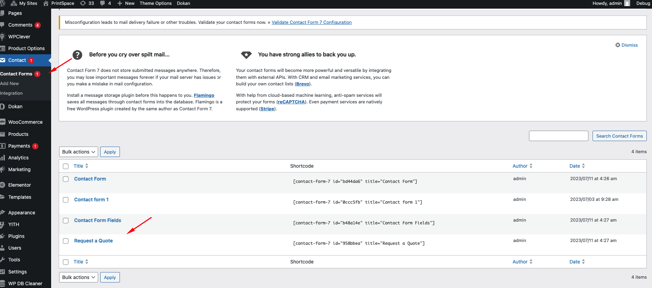Open the top Bulk actions dropdown
The height and width of the screenshot is (288, 652).
pyautogui.click(x=78, y=152)
